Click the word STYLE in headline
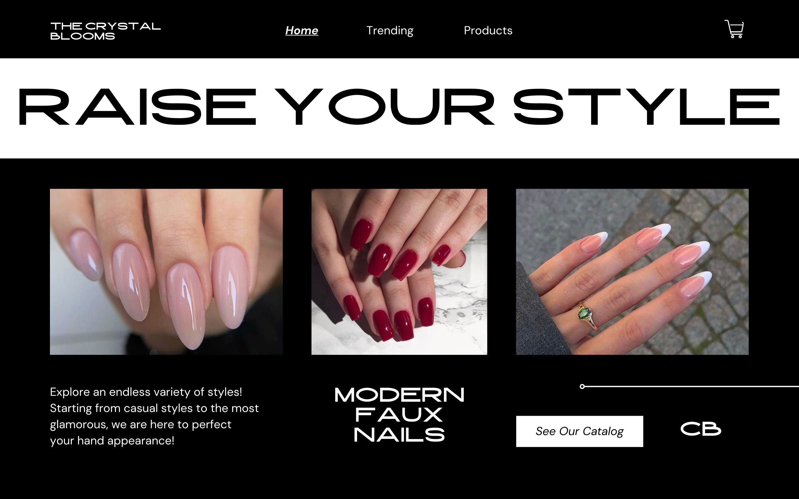The height and width of the screenshot is (499, 799). click(x=647, y=107)
